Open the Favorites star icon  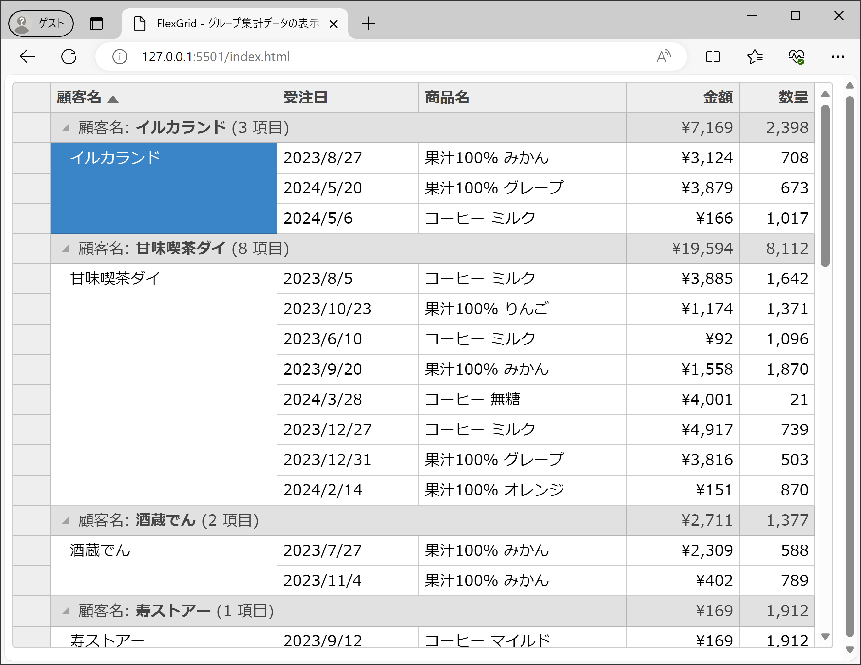tap(755, 56)
